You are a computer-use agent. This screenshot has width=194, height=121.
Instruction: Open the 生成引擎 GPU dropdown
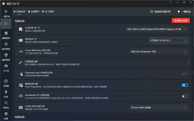click(156, 29)
